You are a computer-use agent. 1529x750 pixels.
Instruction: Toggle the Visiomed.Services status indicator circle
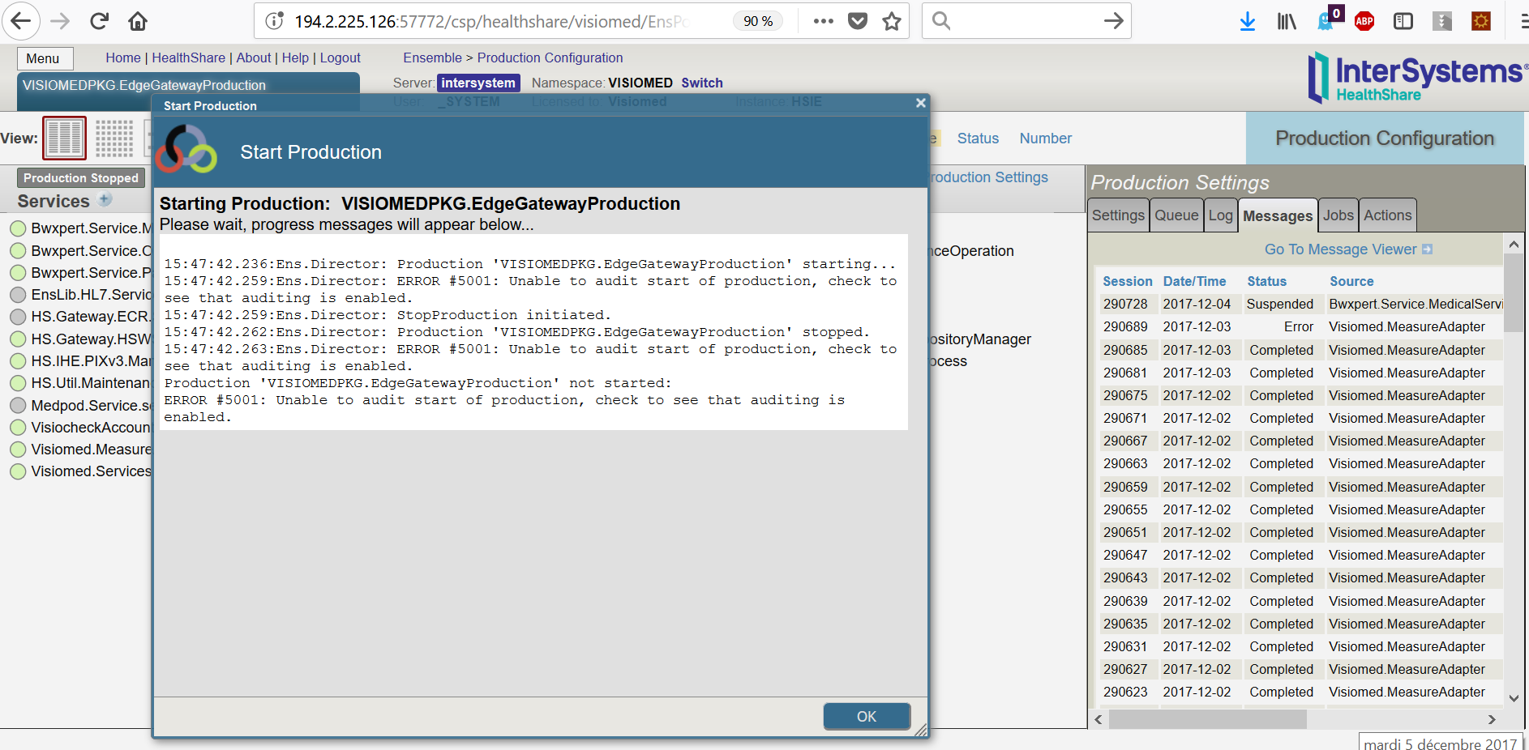point(18,471)
